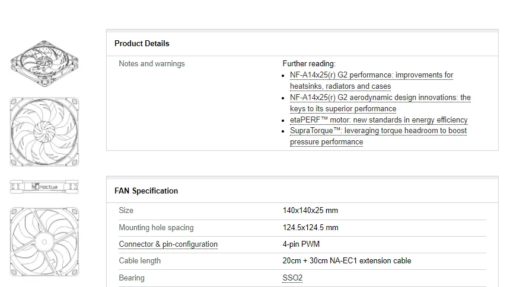526x287 pixels.
Task: Select the front view fan thumbnail
Action: point(44,132)
